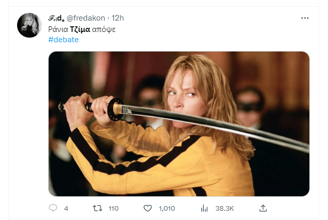This screenshot has width=328, height=220.
Task: Click the share upload arrow icon
Action: 263,208
